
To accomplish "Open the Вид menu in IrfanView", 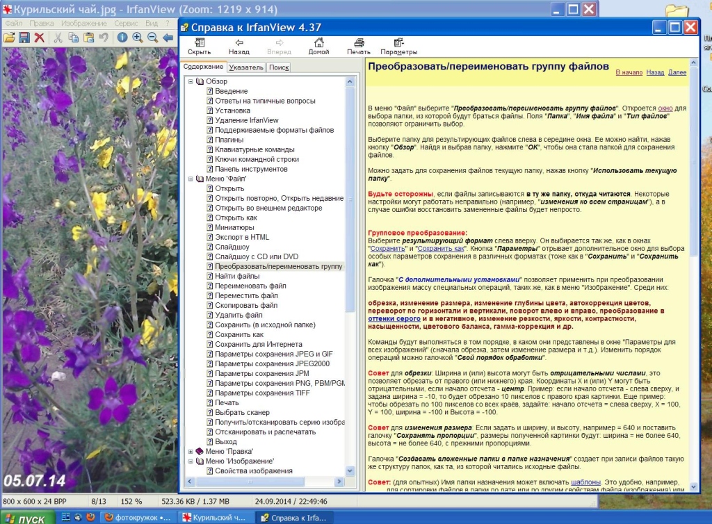I will pos(152,23).
